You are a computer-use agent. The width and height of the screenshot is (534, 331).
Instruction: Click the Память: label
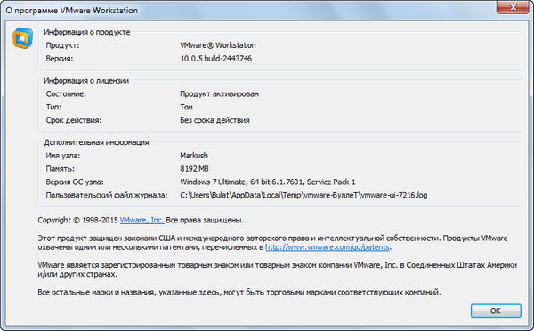click(60, 169)
